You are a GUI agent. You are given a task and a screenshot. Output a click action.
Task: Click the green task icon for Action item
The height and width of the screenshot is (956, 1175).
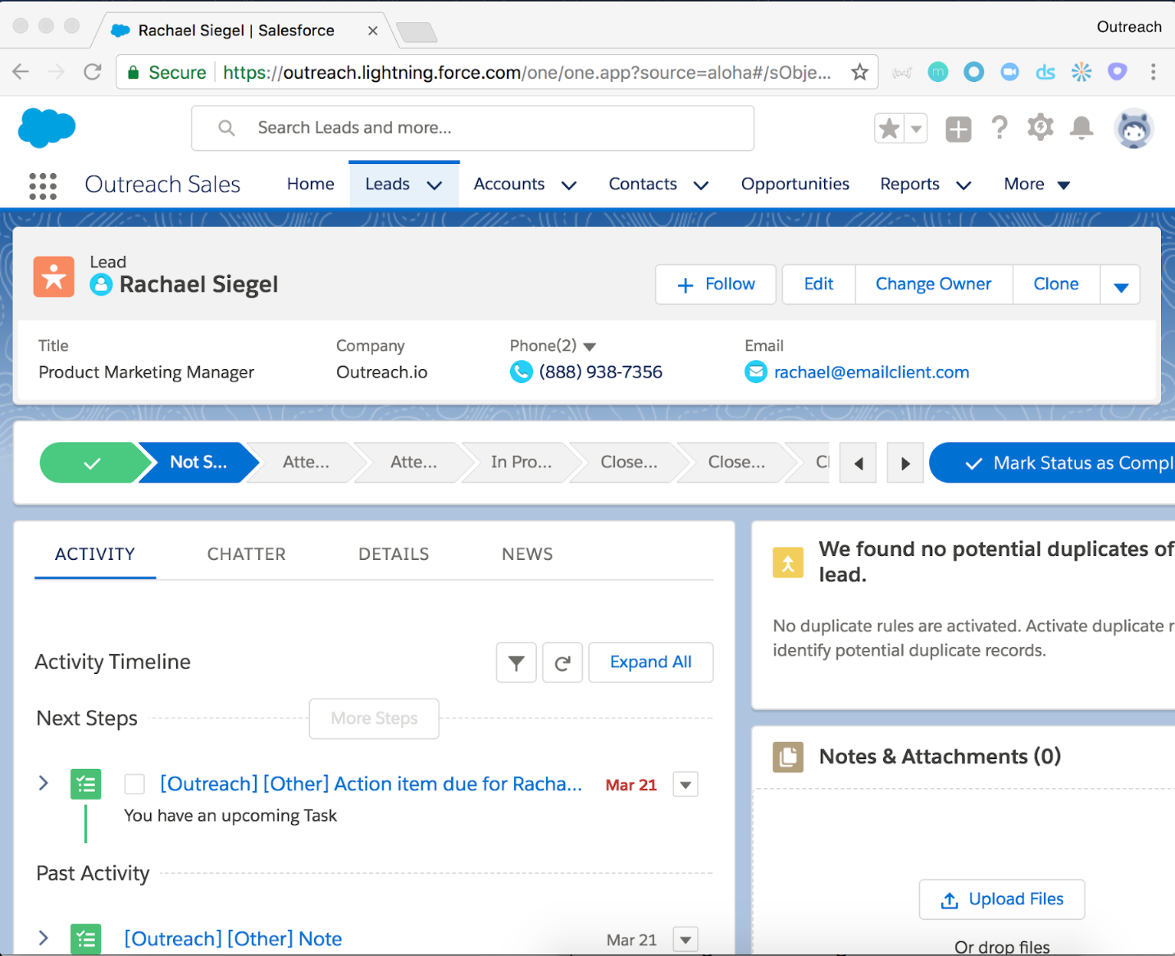click(x=85, y=785)
